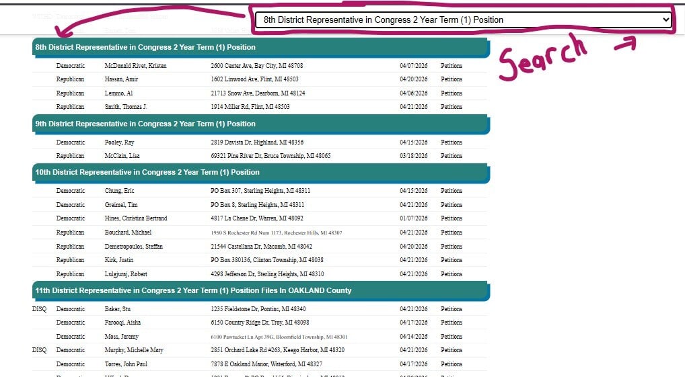Click candidate name Kirk, Justin
This screenshot has width=685, height=377.
click(119, 259)
